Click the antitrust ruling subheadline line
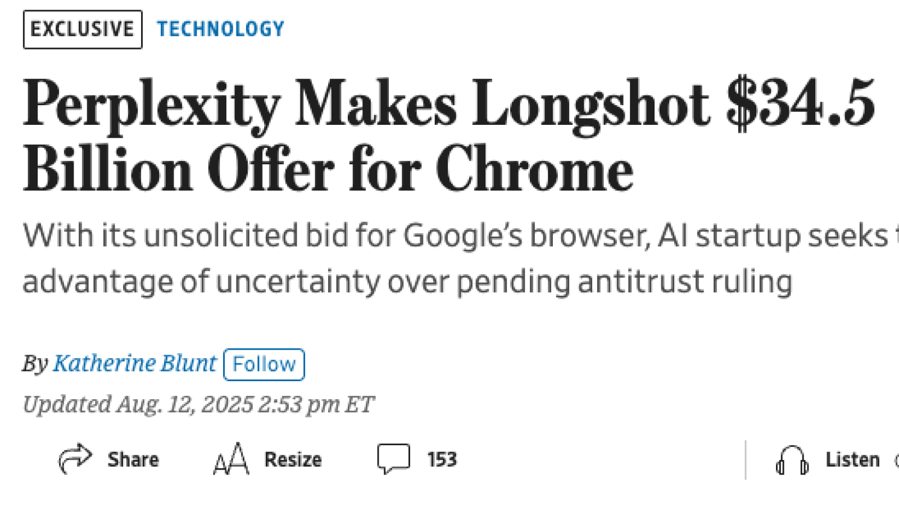This screenshot has height=506, width=899. [407, 282]
